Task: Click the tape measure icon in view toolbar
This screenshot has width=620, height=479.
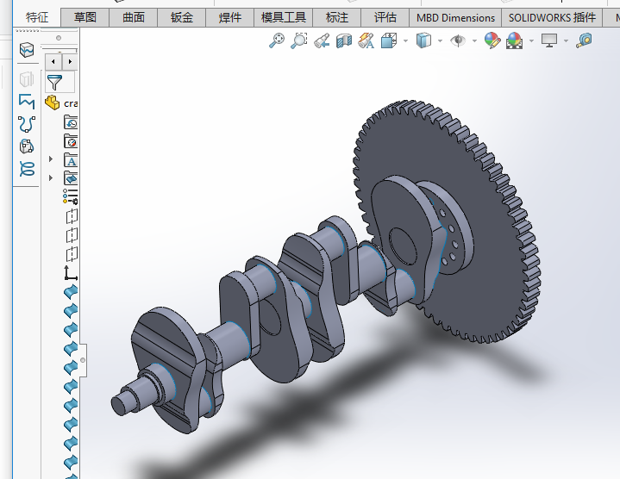Action: pyautogui.click(x=585, y=40)
